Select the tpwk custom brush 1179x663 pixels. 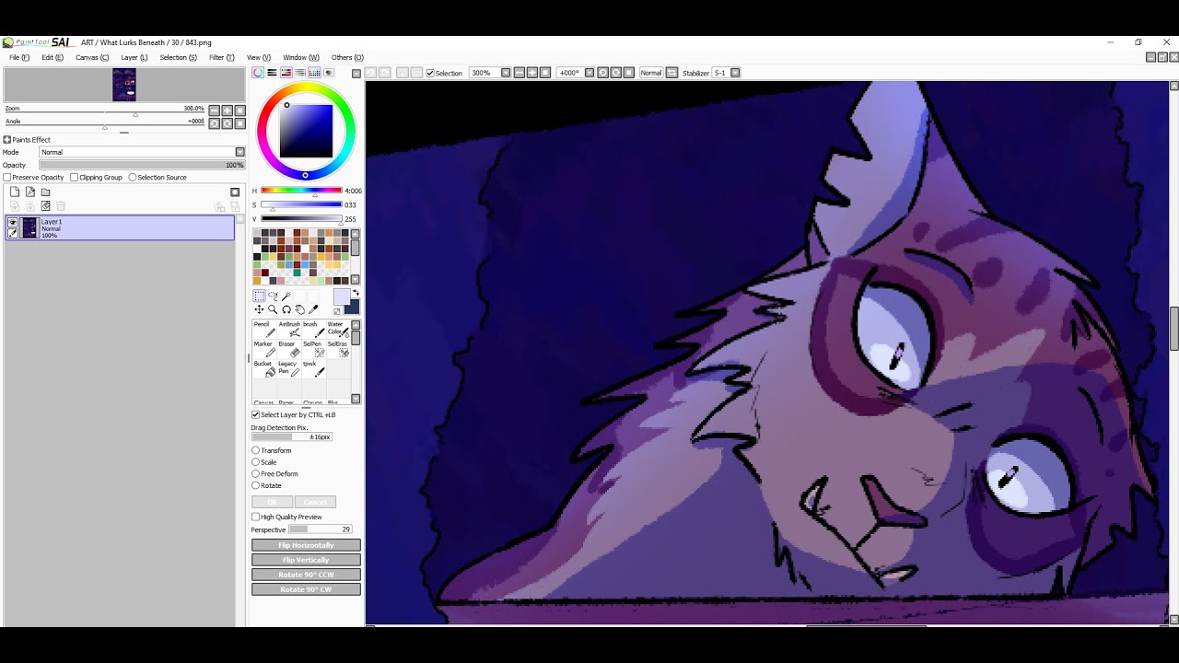coord(313,368)
